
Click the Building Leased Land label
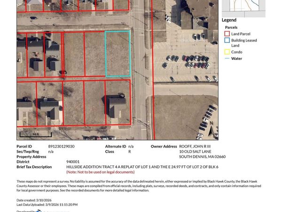pyautogui.click(x=244, y=43)
